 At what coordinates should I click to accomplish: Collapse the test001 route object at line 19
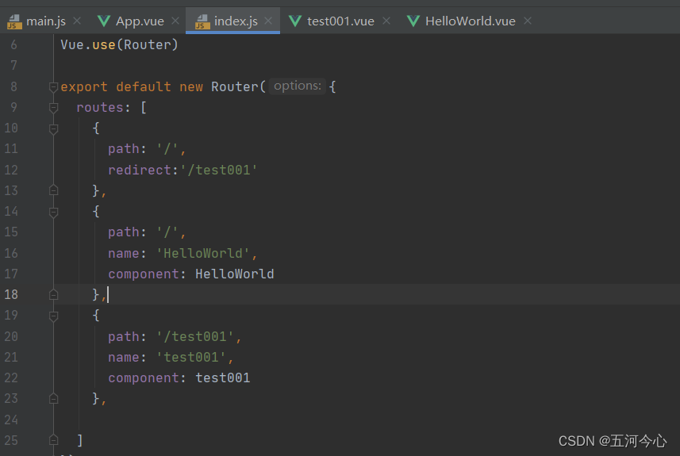(53, 316)
